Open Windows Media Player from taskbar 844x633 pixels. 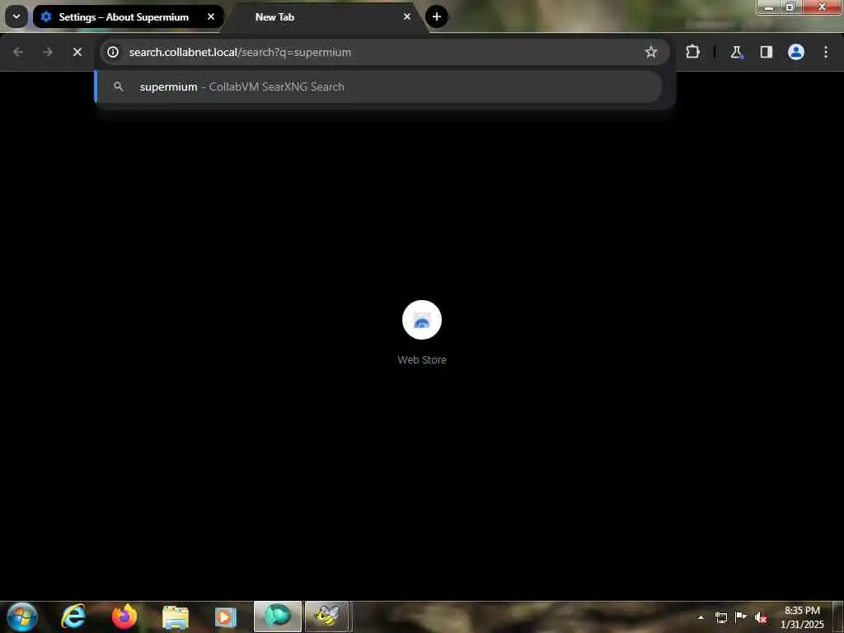pos(226,617)
